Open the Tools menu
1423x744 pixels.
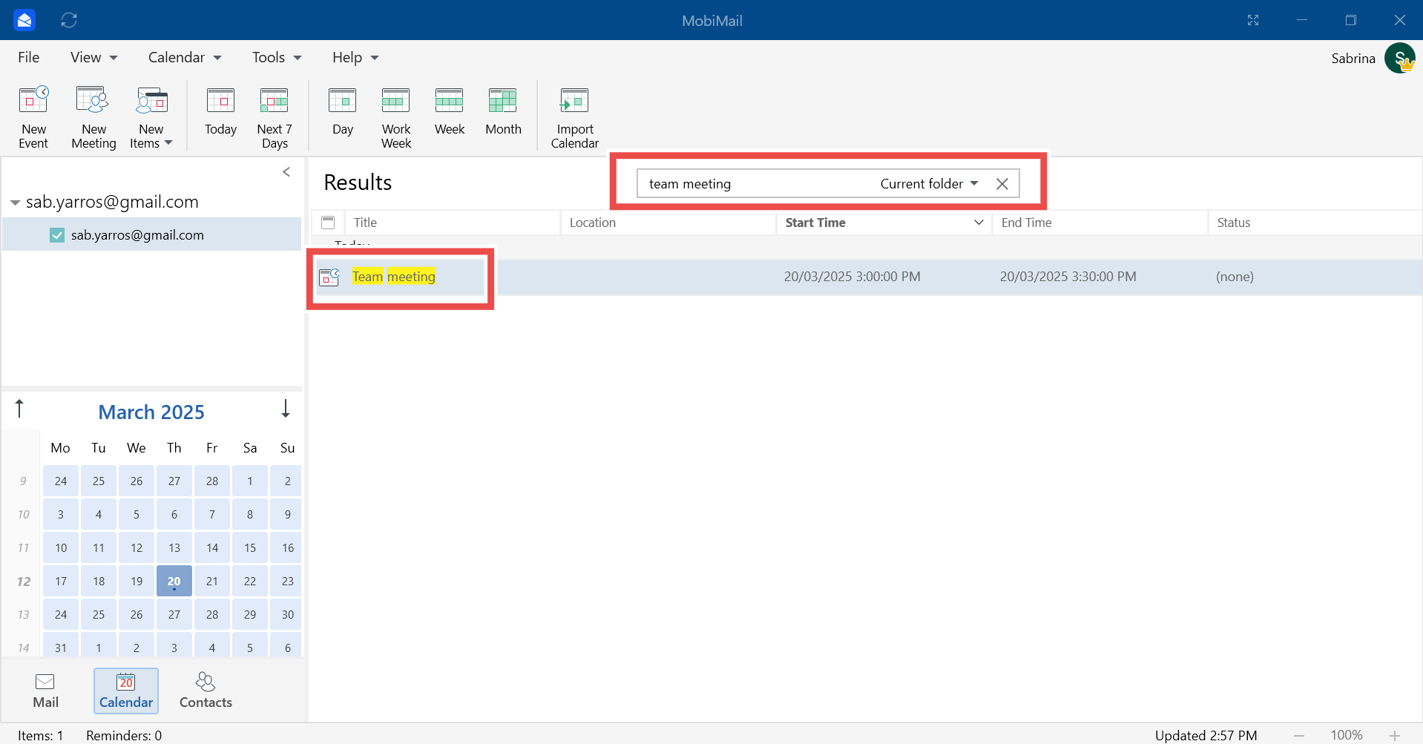277,57
